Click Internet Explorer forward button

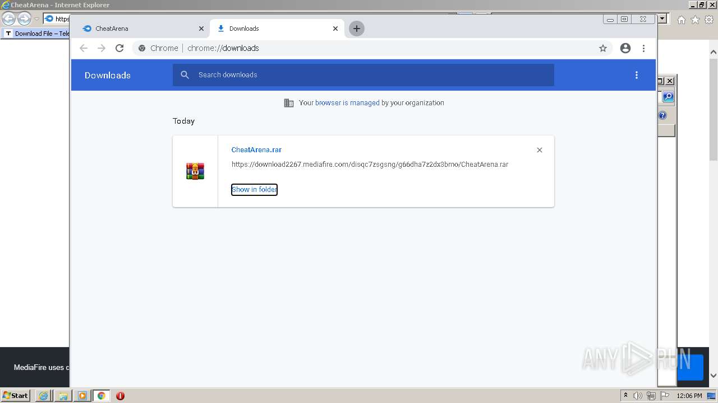pyautogui.click(x=24, y=19)
